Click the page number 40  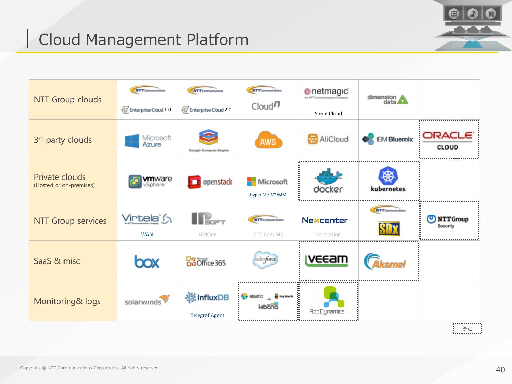[x=500, y=370]
